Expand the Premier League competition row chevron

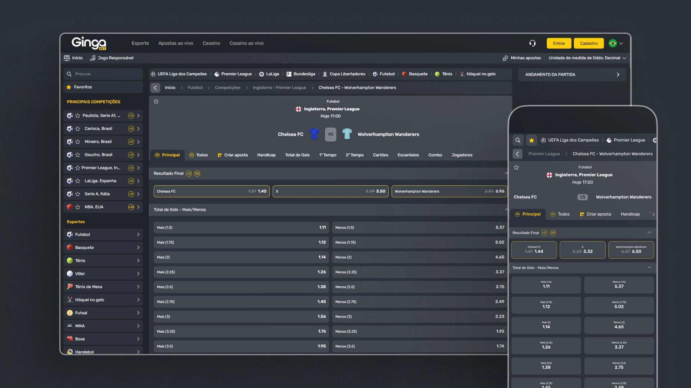(138, 168)
